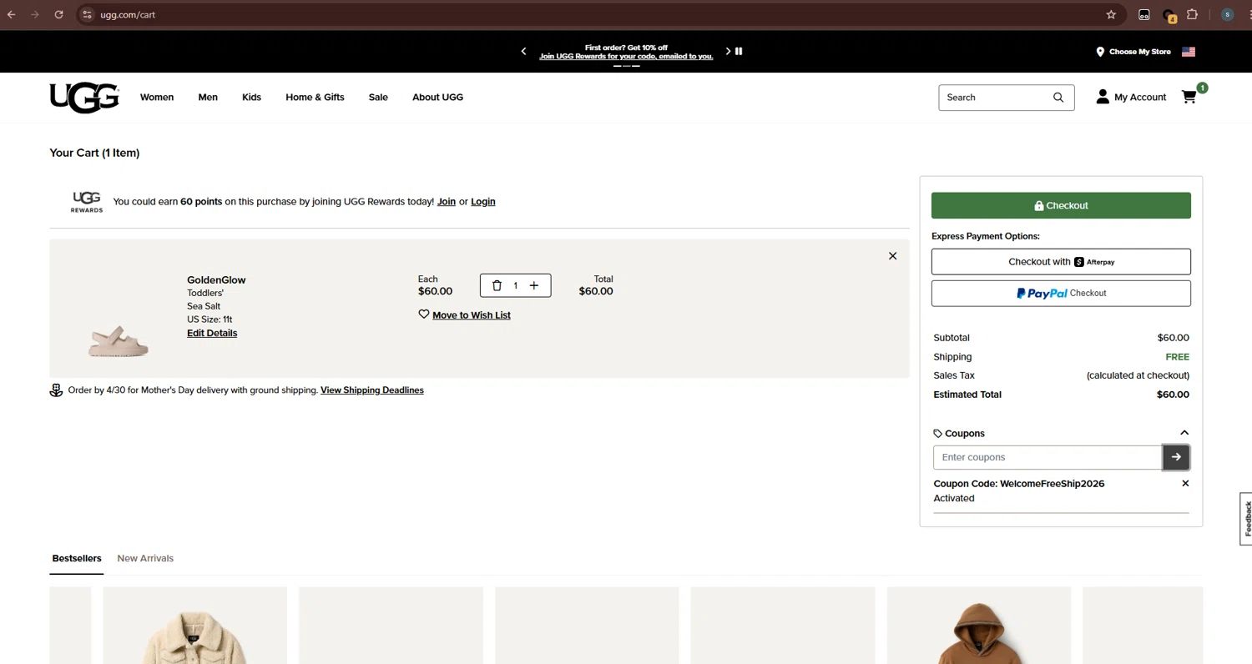Show next promo banner message
The width and height of the screenshot is (1252, 664).
[728, 51]
